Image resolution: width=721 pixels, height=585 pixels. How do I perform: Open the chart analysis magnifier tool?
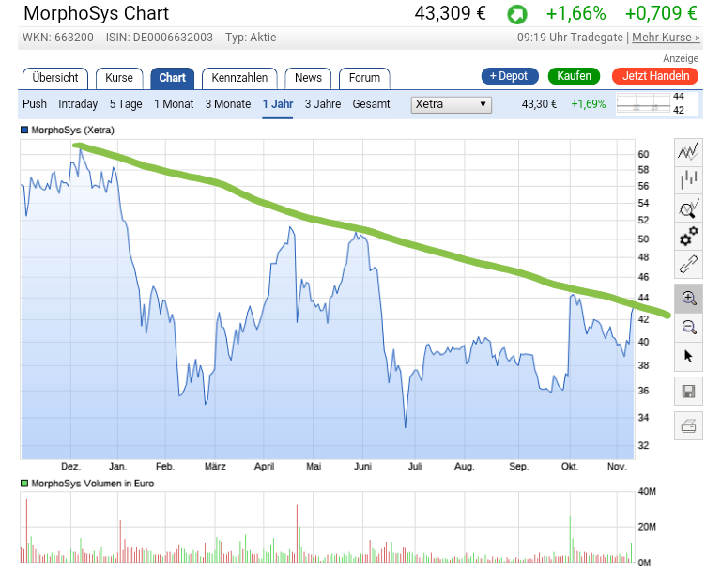tap(688, 208)
